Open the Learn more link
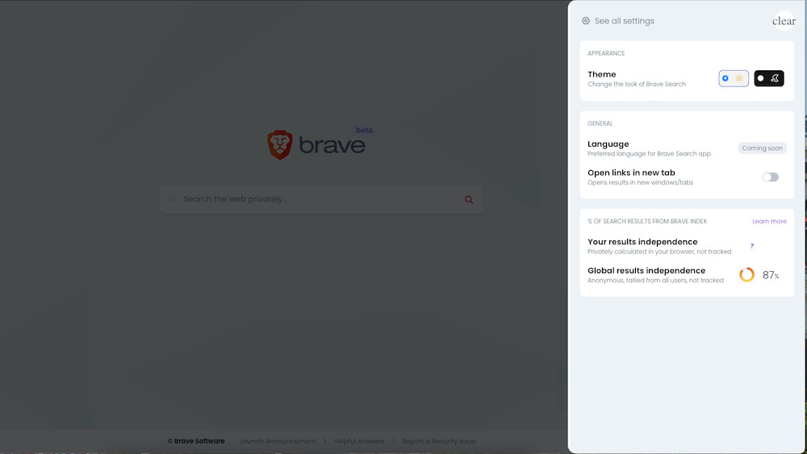This screenshot has width=807, height=454. [x=769, y=221]
